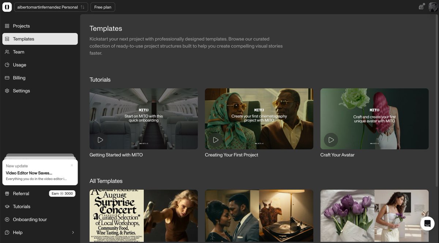439x243 pixels.
Task: Play Getting Started with MITO video
Action: tap(100, 140)
